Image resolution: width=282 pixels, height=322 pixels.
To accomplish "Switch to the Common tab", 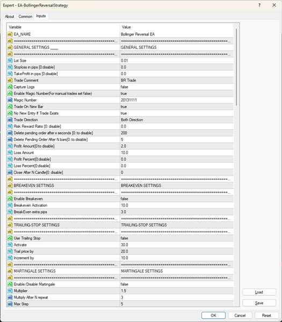I will tap(25, 17).
